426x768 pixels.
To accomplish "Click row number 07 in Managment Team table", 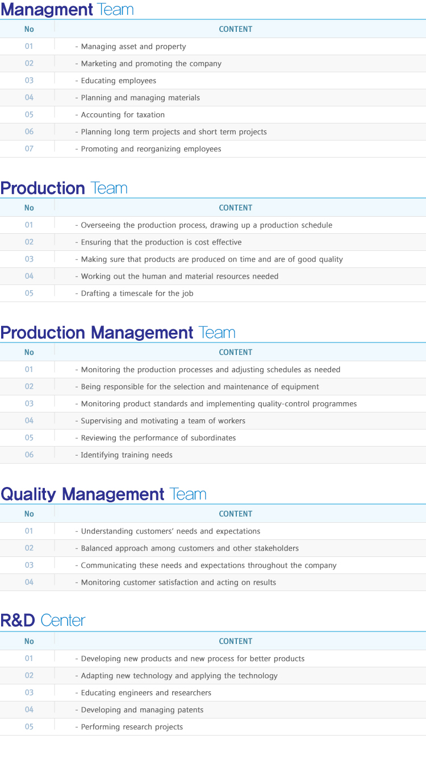I will (29, 149).
